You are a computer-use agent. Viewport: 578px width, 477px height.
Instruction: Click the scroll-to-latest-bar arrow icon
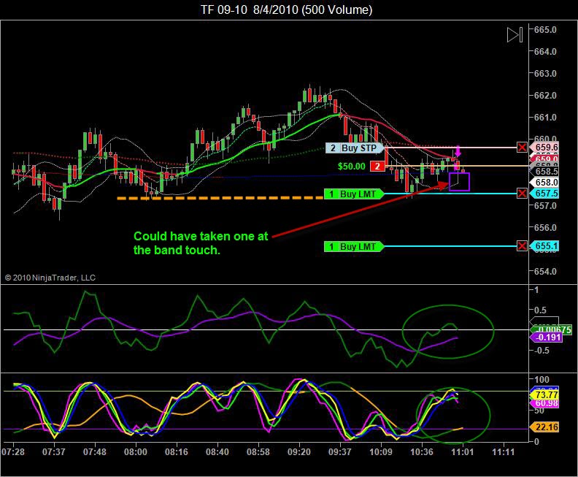coord(515,34)
